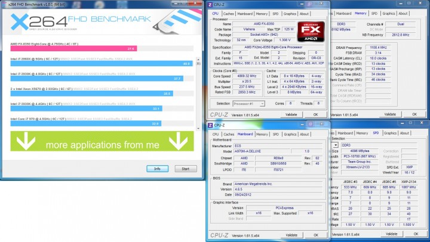Click the CPU-Z icon in the Mainboard window title bar
Screen dimensions: 430x242
(210, 125)
